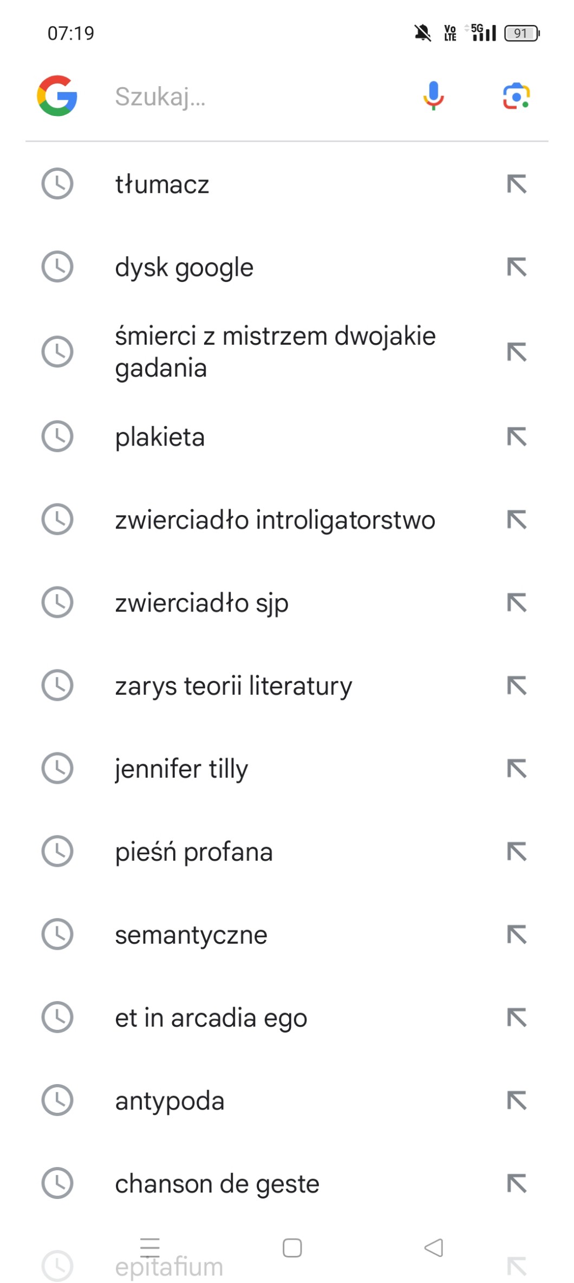Select the 'zwierciadło introligatorstwo' history entry

(x=275, y=520)
